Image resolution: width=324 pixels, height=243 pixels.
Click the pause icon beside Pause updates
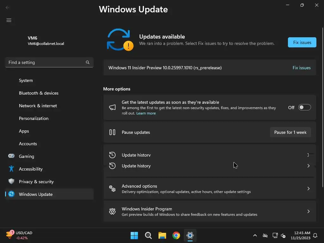pyautogui.click(x=112, y=132)
